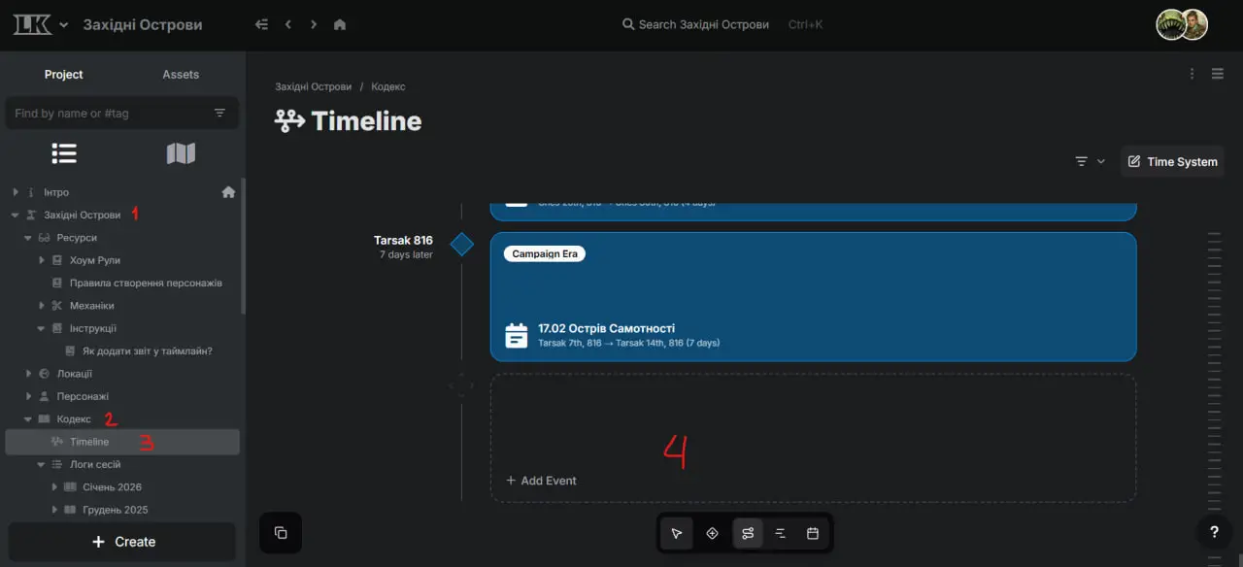Go forward with the right chevron
This screenshot has height=567, width=1243.
point(314,24)
